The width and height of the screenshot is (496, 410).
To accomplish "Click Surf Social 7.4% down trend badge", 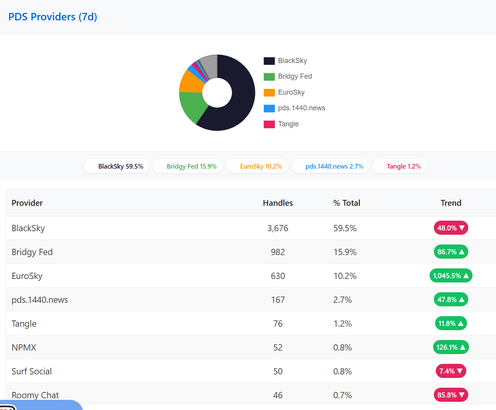I will coord(451,371).
